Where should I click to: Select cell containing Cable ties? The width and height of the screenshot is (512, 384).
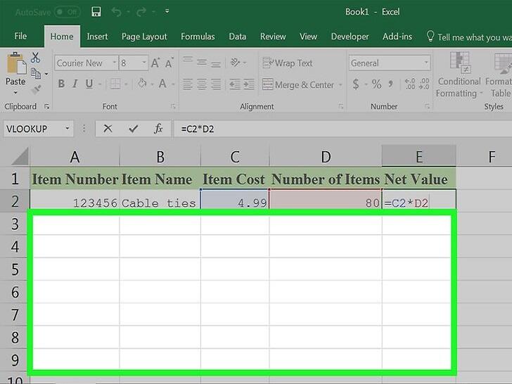(x=160, y=203)
